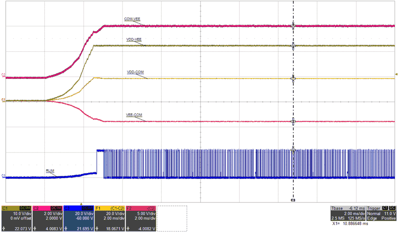Click the 5.00 V/div value in F2
Viewport: 398px width, 232px height.
(145, 214)
